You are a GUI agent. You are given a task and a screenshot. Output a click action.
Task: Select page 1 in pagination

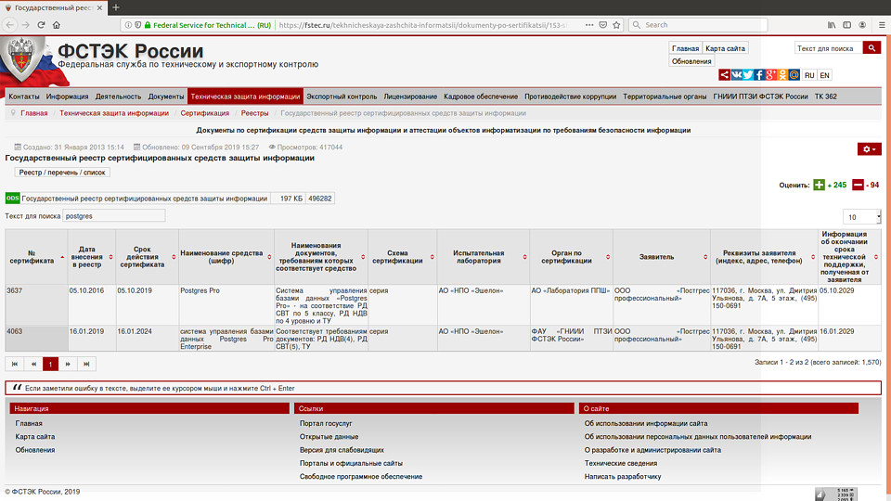50,364
